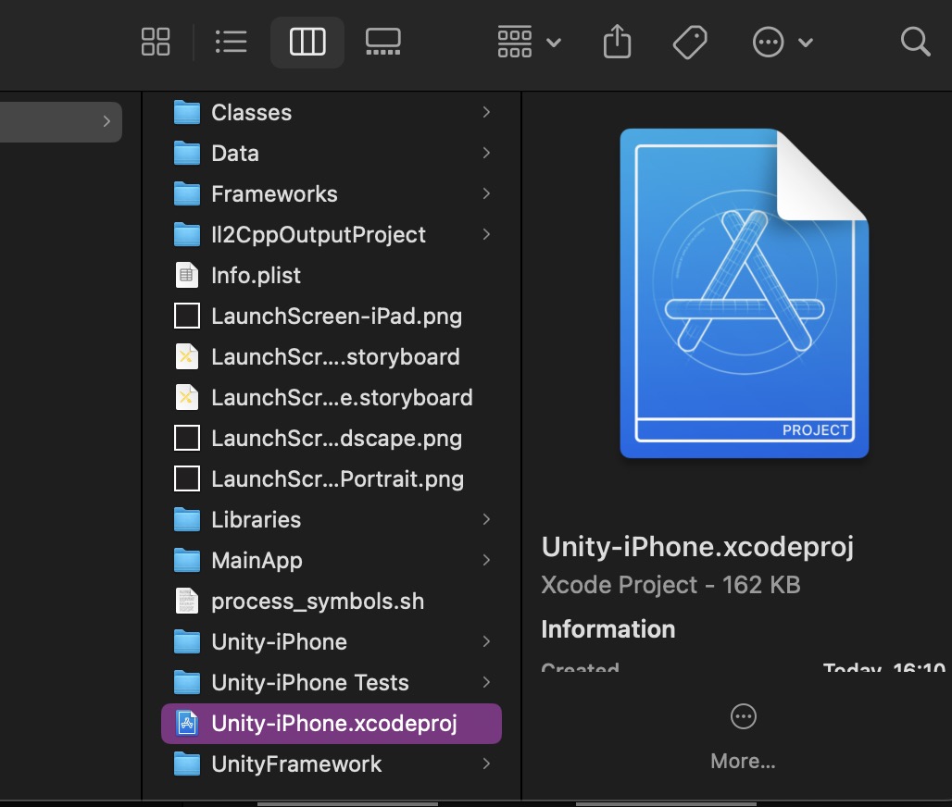952x807 pixels.
Task: Expand the Frameworks folder chevron
Action: coord(486,193)
